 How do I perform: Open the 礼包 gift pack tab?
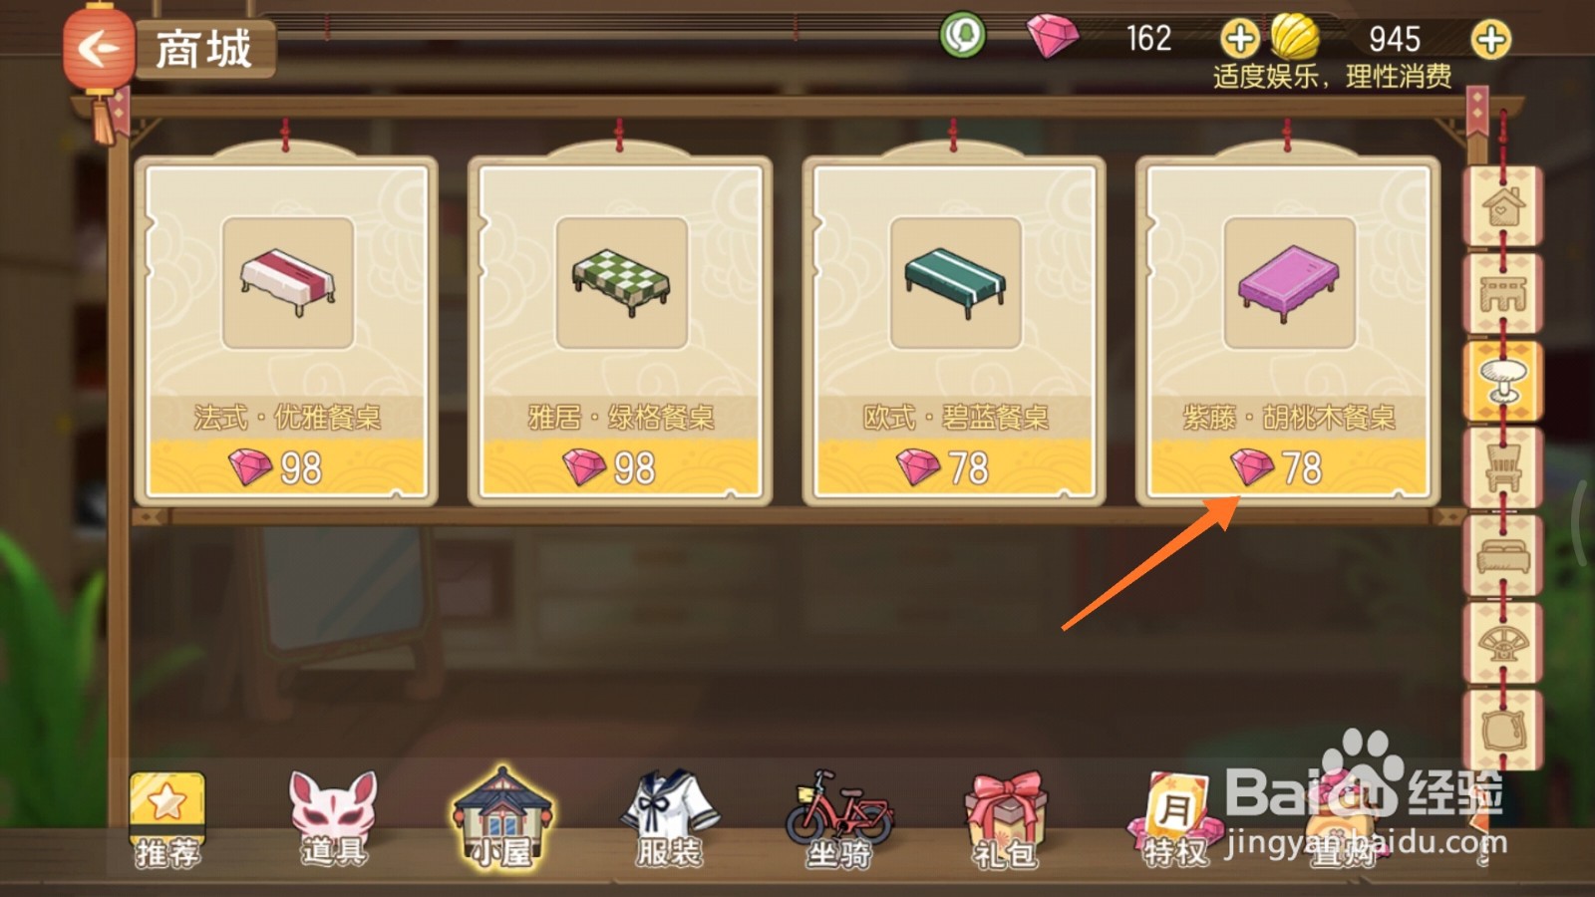click(1005, 819)
